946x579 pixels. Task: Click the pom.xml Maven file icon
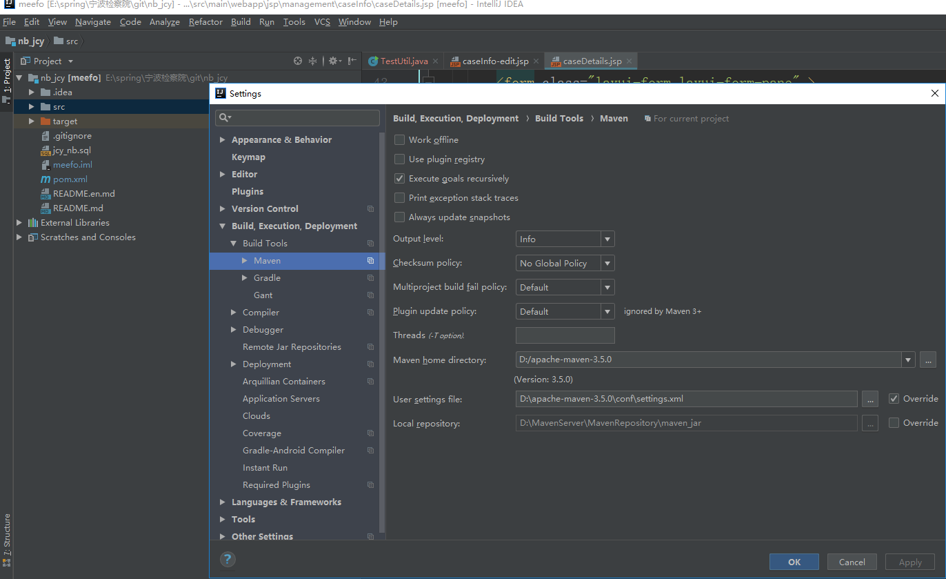pyautogui.click(x=46, y=179)
